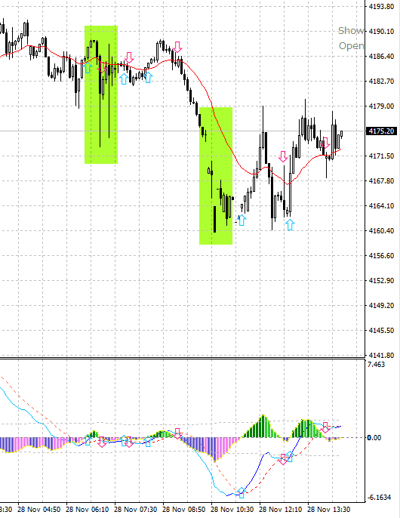The height and width of the screenshot is (518, 400).
Task: Click the oscillator zero level label 0.00
Action: 374,438
